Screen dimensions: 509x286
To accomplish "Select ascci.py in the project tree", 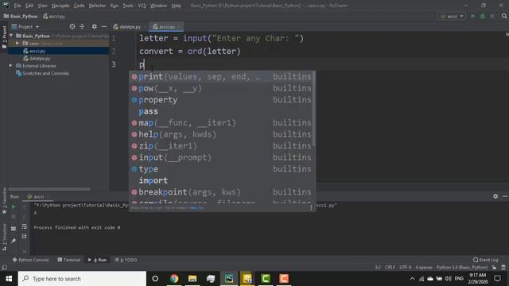I will (37, 51).
